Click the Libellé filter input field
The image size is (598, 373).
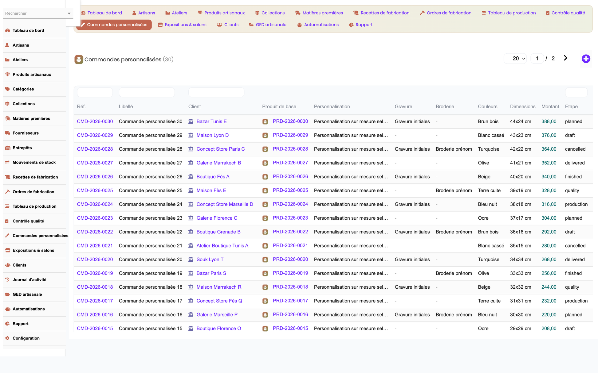pos(147,92)
